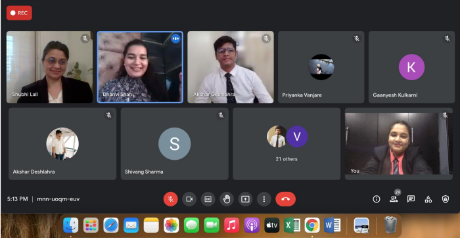Select Shivang Sharma's participant tile
460x238 pixels.
pos(175,144)
